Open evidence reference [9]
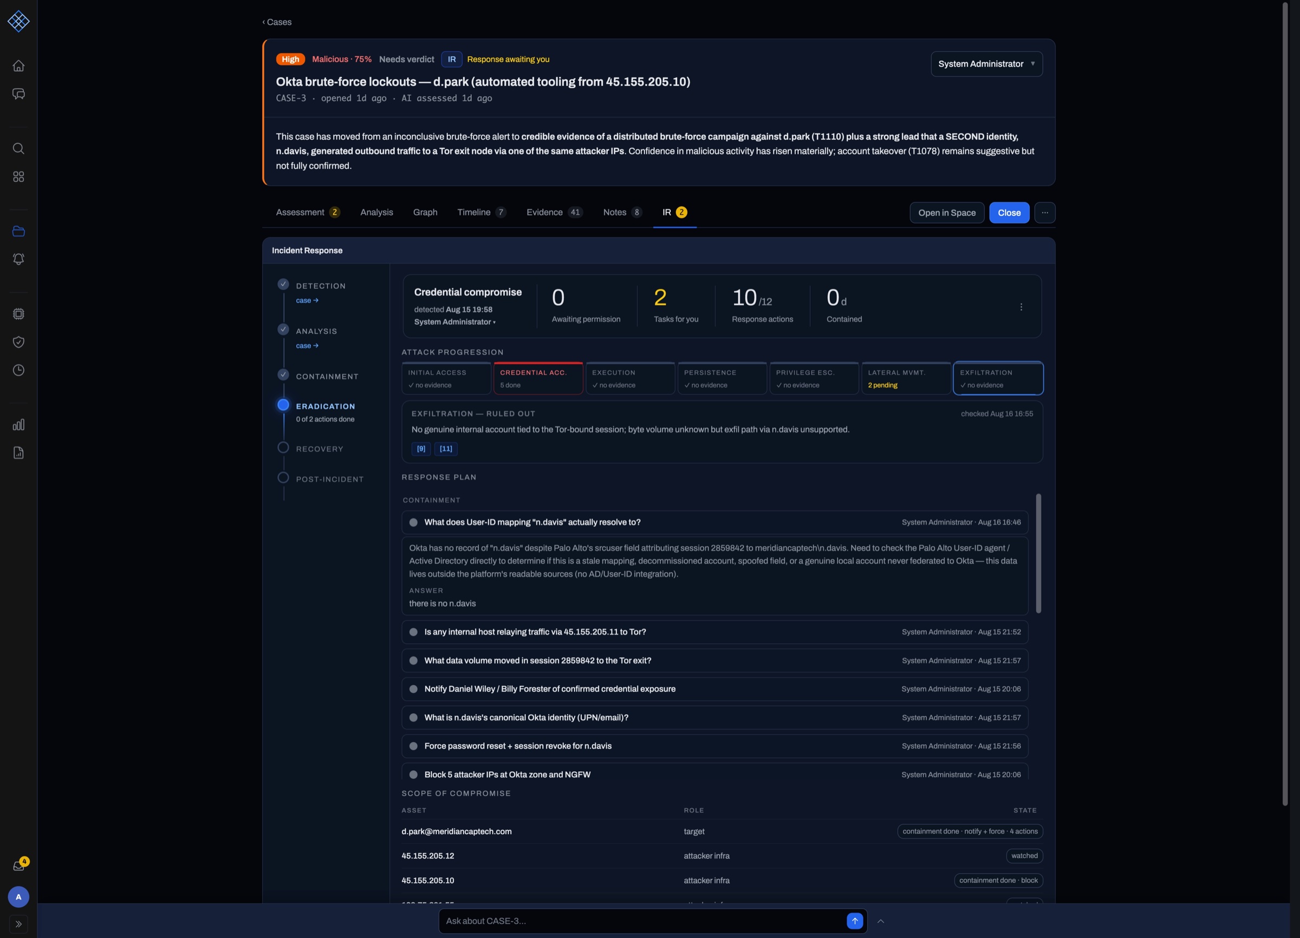Screen dimensions: 1300x938 pyautogui.click(x=421, y=448)
